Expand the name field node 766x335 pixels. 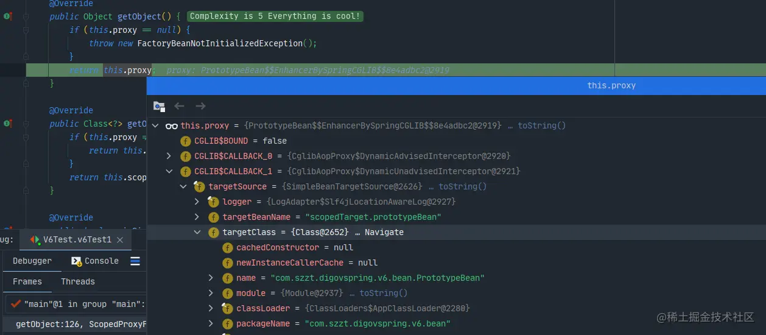tap(211, 278)
